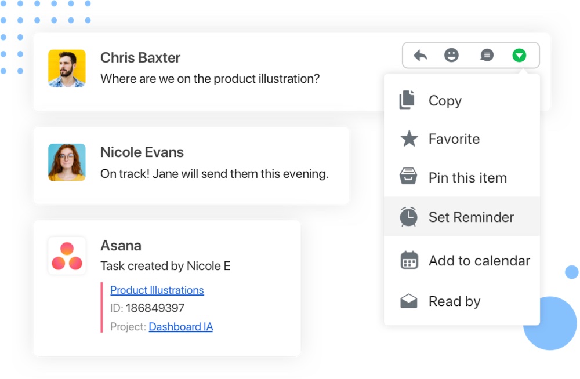Open the green dropdown arrow on the message toolbar

coord(519,55)
